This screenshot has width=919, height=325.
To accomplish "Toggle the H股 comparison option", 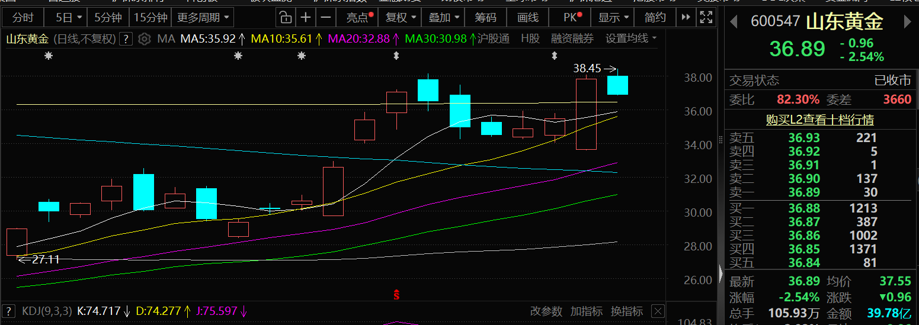I will 530,39.
